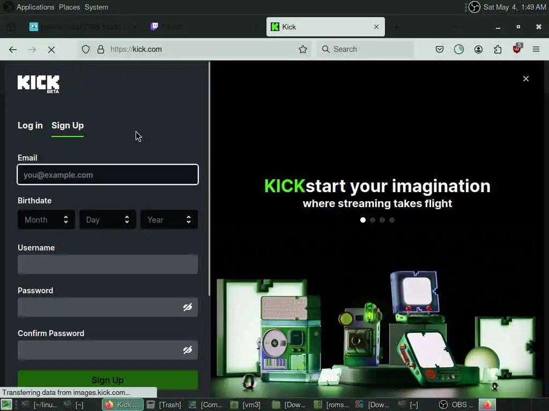This screenshot has width=549, height=411.
Task: Select the third carousel dot
Action: (382, 220)
